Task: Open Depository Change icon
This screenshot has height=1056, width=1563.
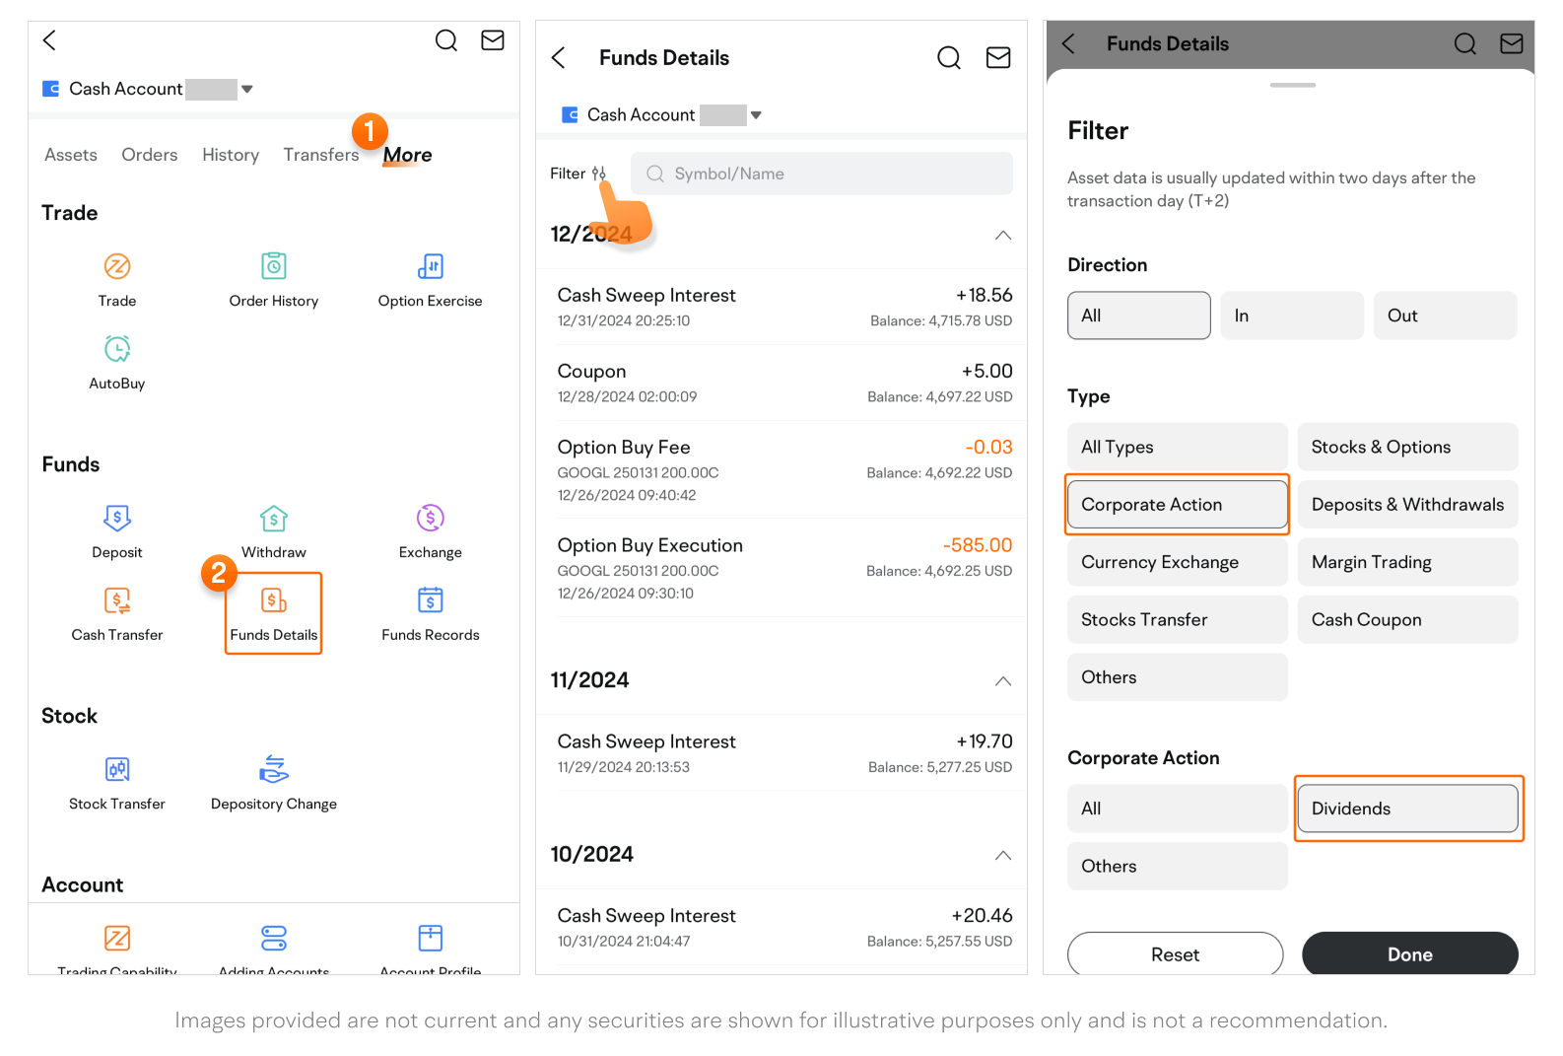Action: point(274,770)
